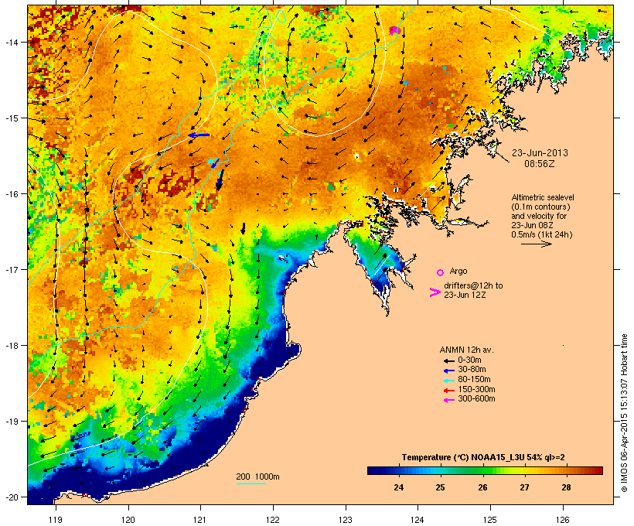Click the 08:56Z time label
The width and height of the screenshot is (634, 526).
coord(540,164)
